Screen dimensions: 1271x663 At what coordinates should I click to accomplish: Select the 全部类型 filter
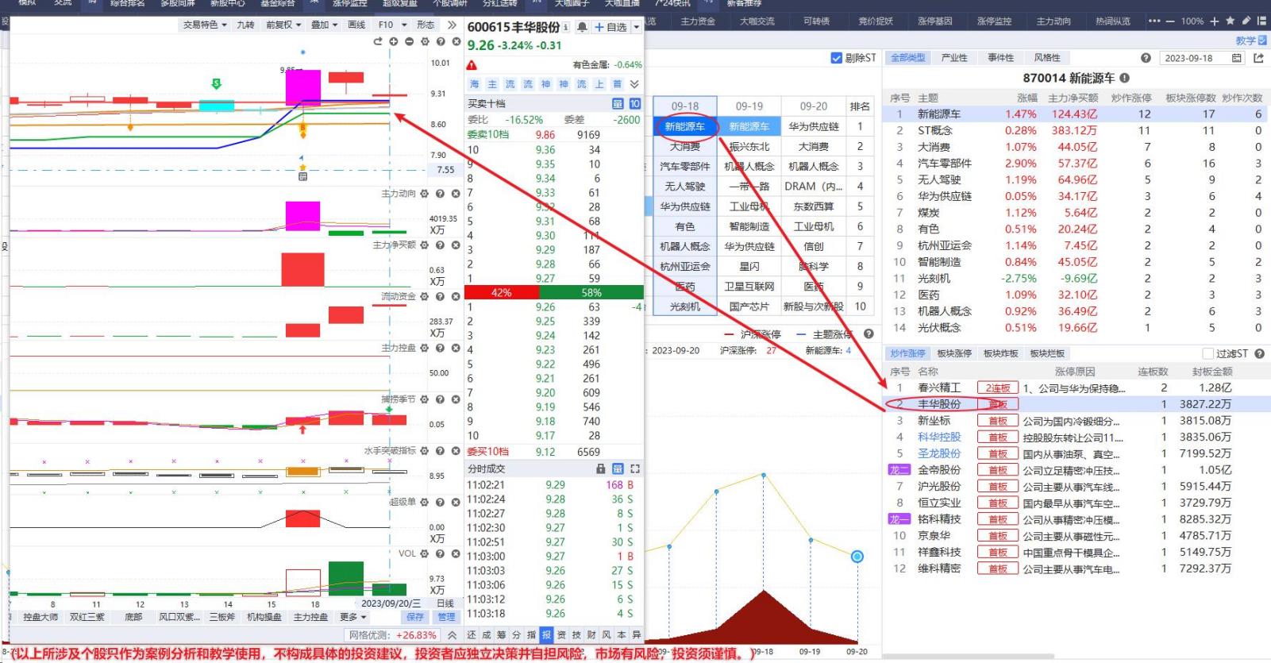click(x=907, y=58)
